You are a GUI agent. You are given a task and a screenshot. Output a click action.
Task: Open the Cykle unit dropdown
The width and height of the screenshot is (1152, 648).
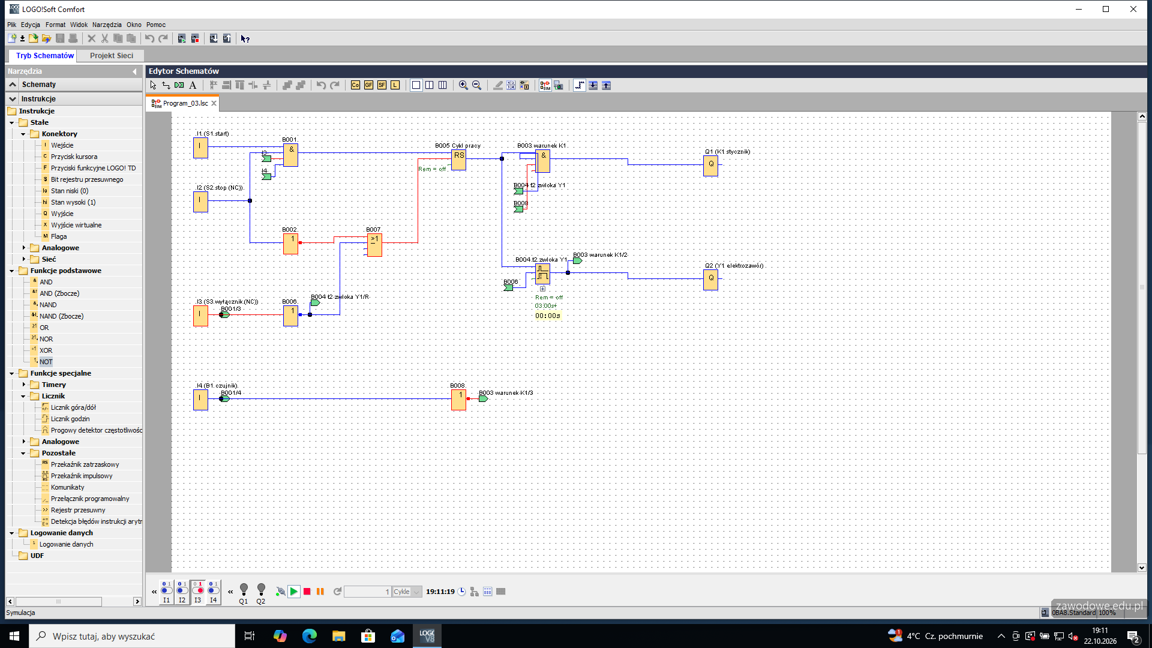click(407, 592)
